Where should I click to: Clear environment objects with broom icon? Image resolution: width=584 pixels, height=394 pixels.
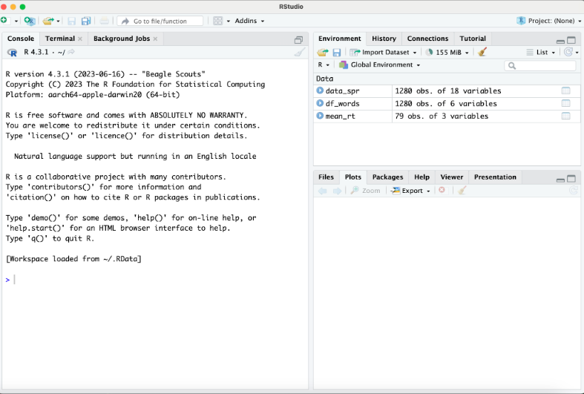click(482, 52)
